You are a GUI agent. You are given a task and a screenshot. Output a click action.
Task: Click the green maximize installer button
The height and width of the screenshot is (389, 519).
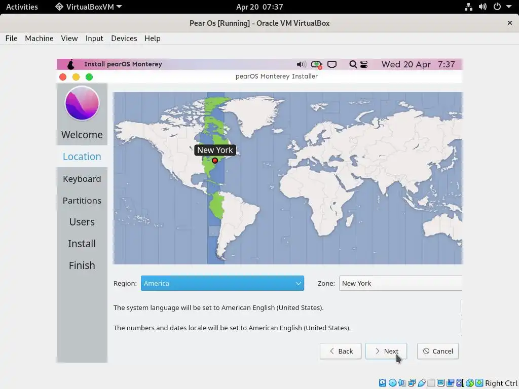click(89, 77)
